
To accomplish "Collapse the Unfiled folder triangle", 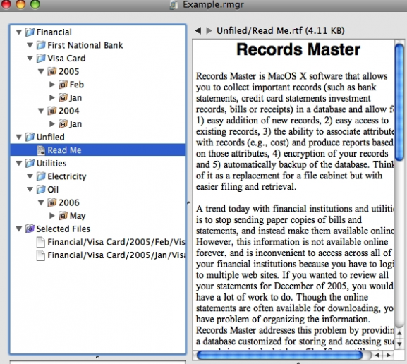I will pos(18,137).
